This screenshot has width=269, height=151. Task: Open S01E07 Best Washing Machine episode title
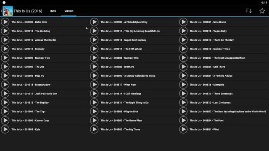coord(228,112)
